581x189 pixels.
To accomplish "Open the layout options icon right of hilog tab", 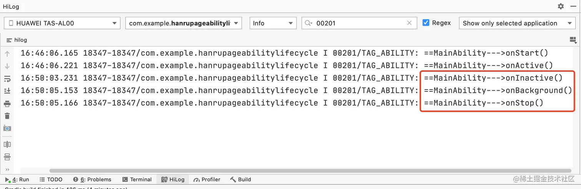I will (573, 40).
